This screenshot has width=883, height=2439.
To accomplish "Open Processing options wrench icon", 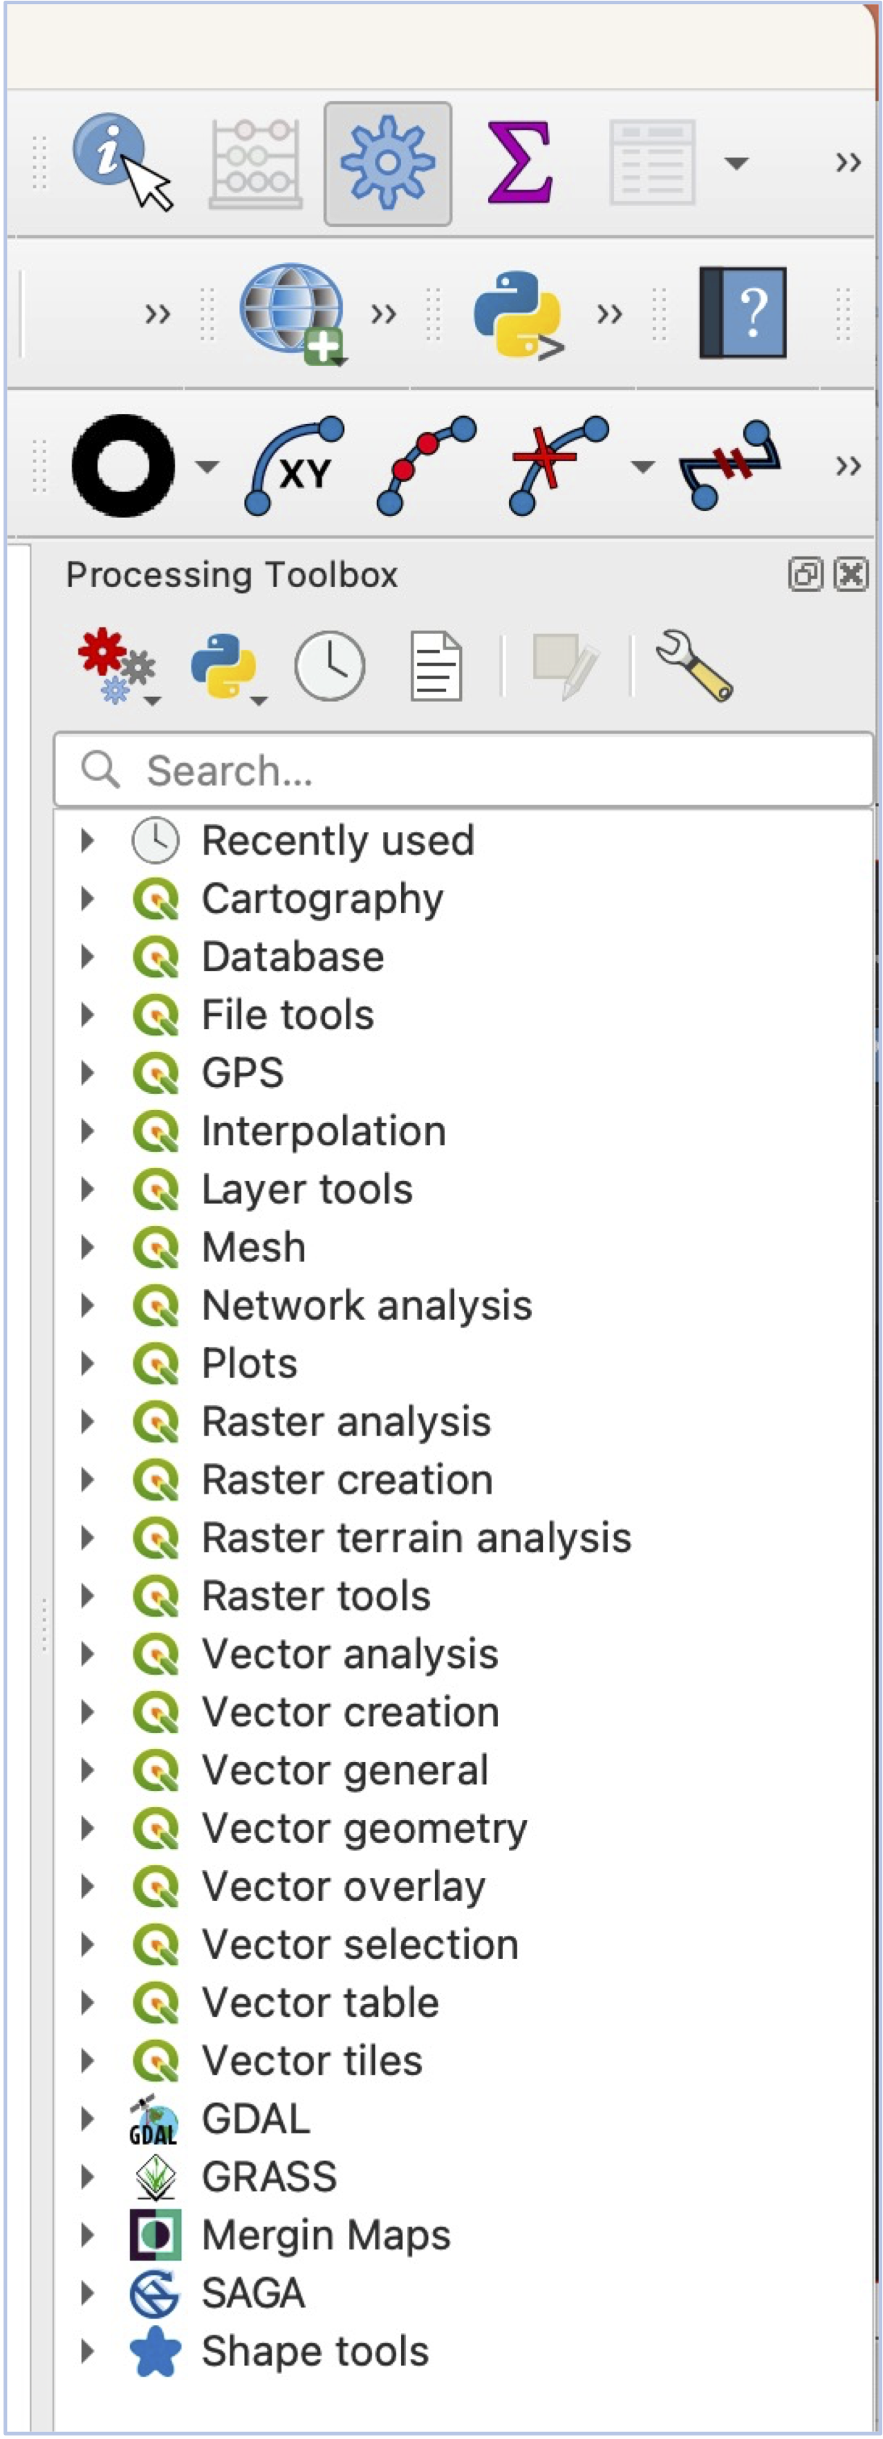I will [694, 666].
